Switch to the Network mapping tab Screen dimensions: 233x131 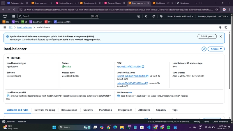45,110
